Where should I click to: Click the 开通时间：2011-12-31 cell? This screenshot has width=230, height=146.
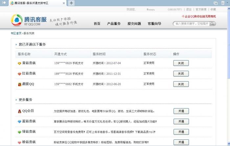point(107,74)
